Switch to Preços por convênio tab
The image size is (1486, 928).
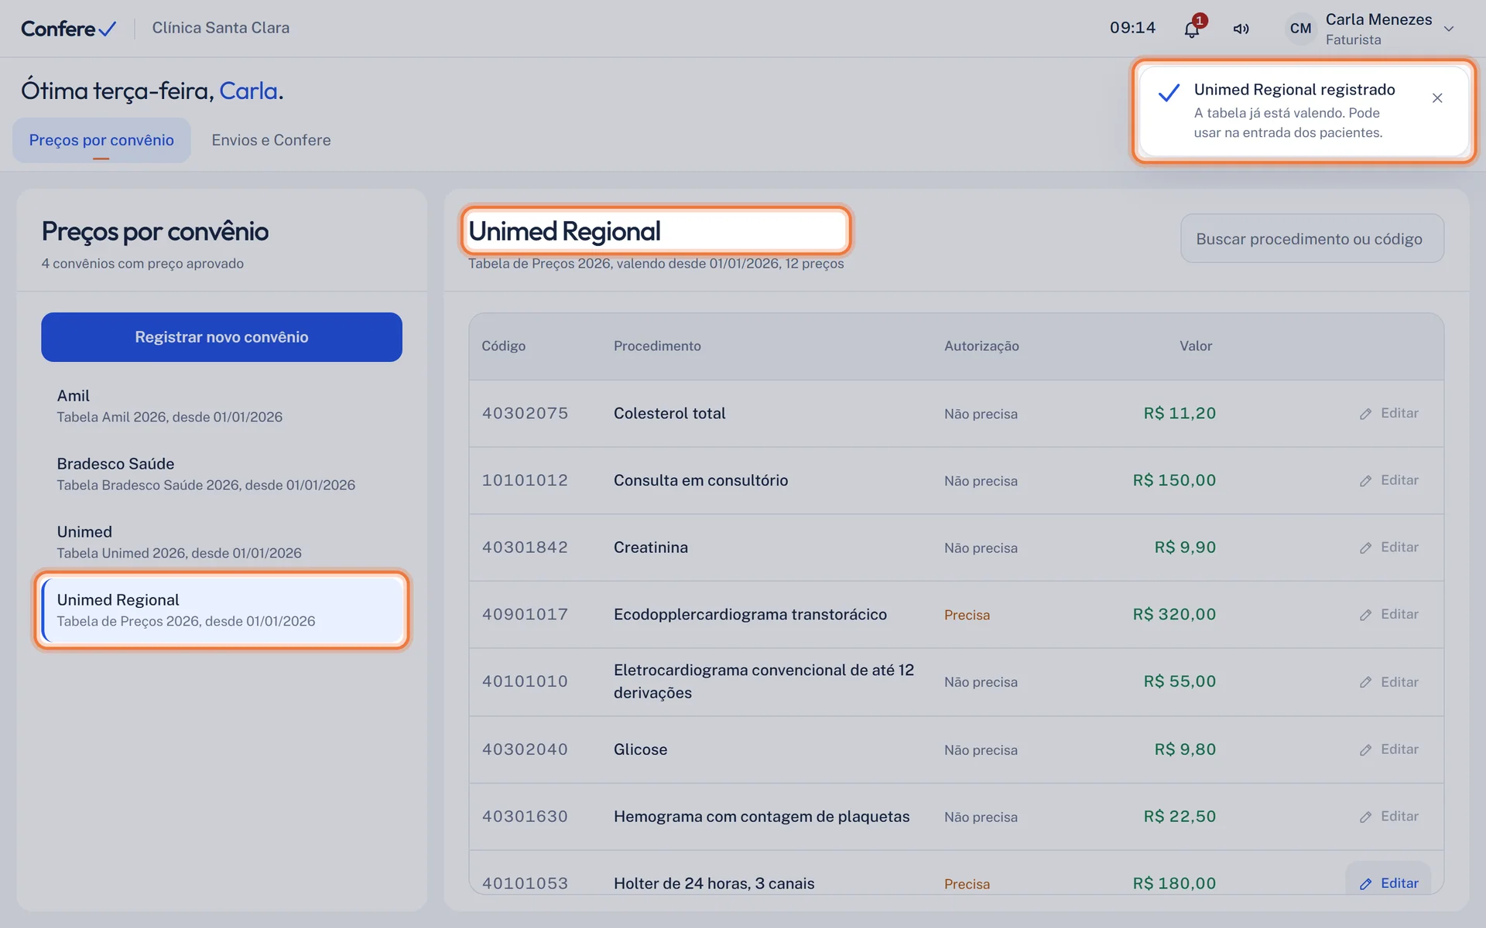101,140
